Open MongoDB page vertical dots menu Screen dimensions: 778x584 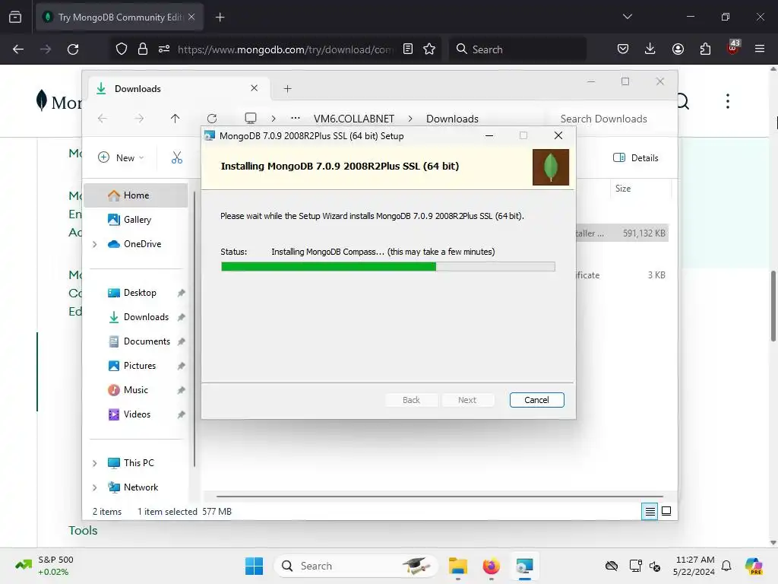pos(727,101)
